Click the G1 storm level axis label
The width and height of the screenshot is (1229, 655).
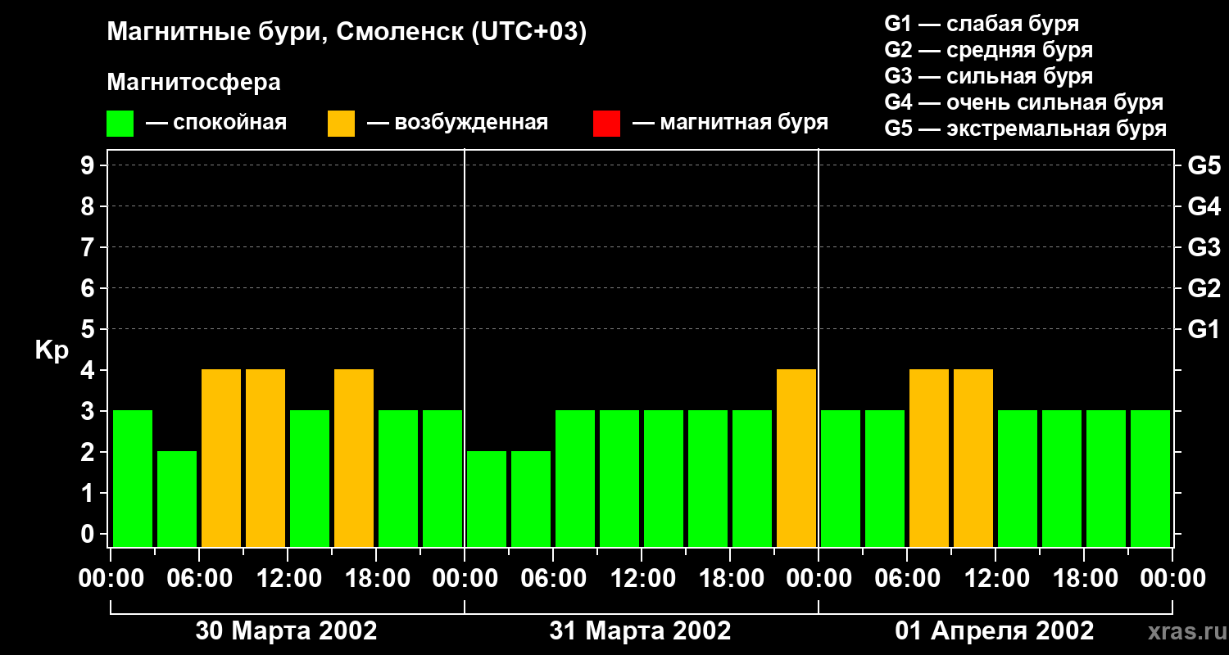[1204, 330]
